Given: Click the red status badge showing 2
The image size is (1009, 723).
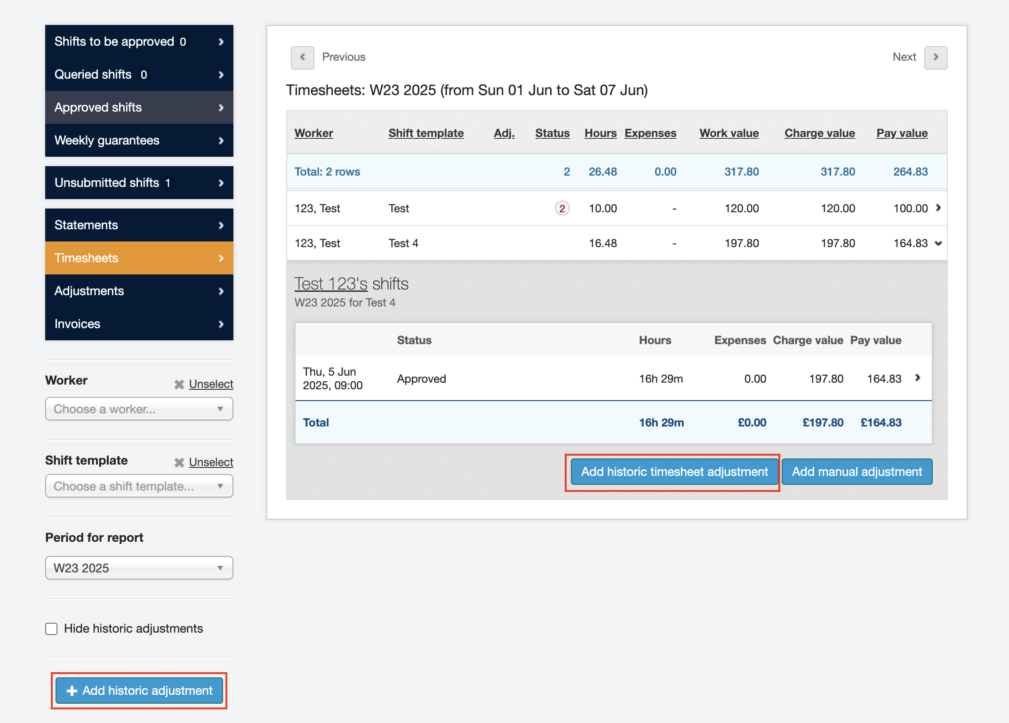Looking at the screenshot, I should [x=562, y=209].
